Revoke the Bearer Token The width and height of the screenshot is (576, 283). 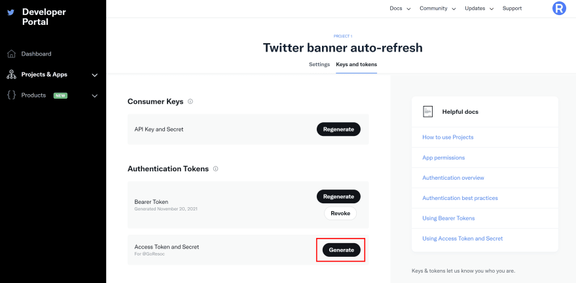(340, 213)
